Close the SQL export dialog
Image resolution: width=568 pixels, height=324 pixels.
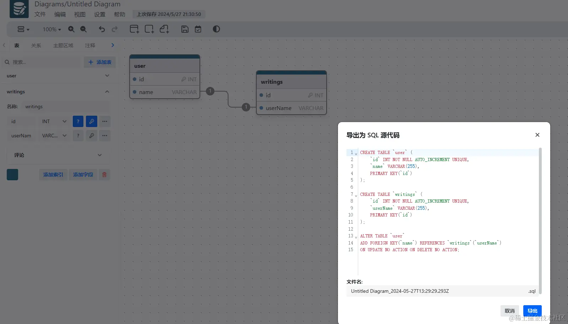(x=537, y=135)
